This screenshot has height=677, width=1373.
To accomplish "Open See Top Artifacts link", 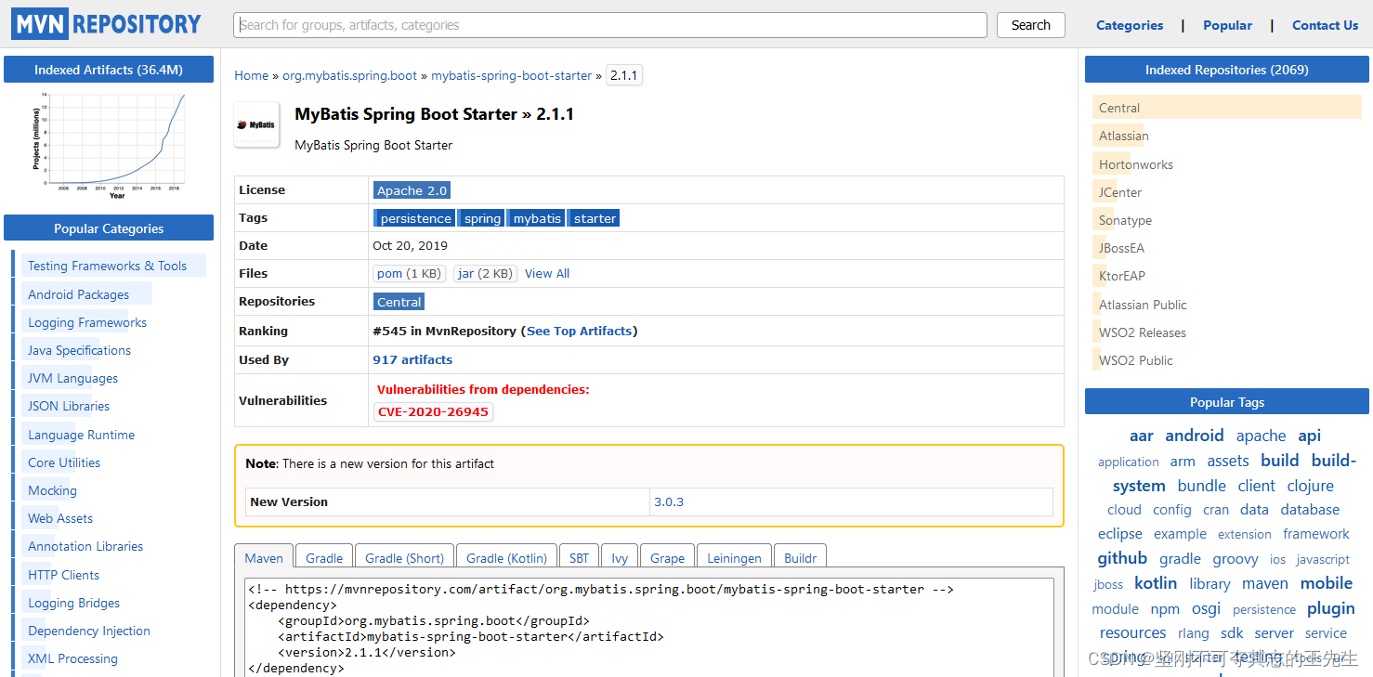I will pos(579,331).
